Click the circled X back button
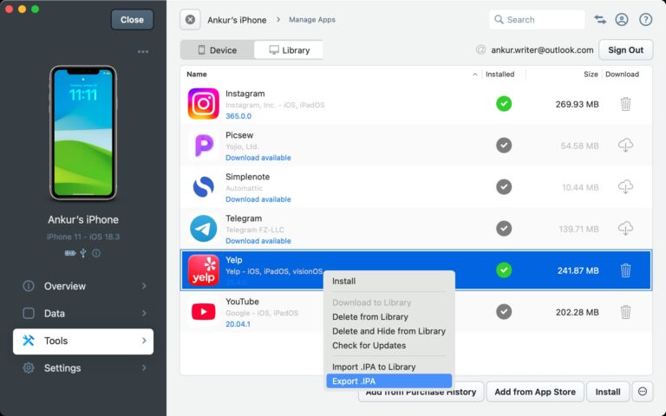This screenshot has width=666, height=416. pos(190,20)
